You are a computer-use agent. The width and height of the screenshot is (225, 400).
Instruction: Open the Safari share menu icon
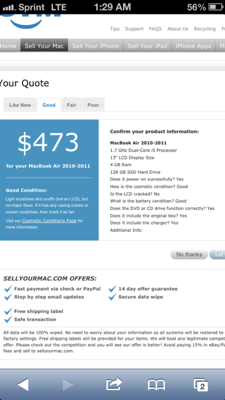pyautogui.click(x=114, y=384)
